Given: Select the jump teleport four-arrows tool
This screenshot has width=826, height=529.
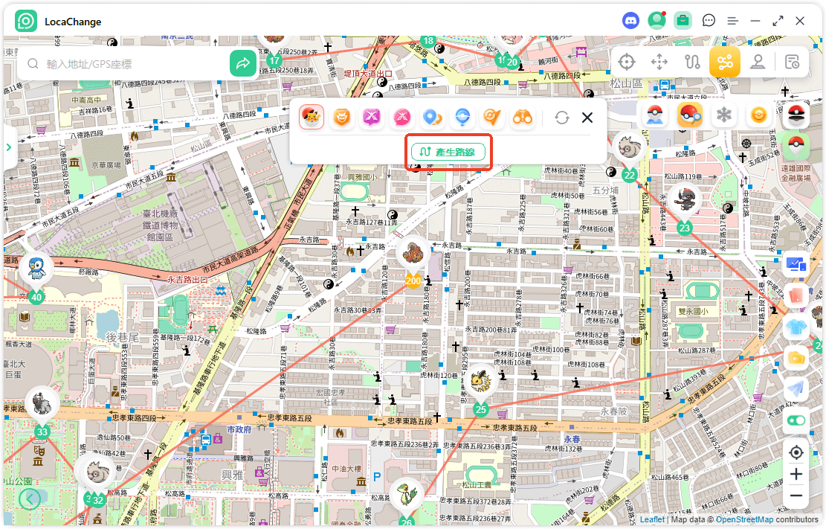Looking at the screenshot, I should (x=659, y=62).
